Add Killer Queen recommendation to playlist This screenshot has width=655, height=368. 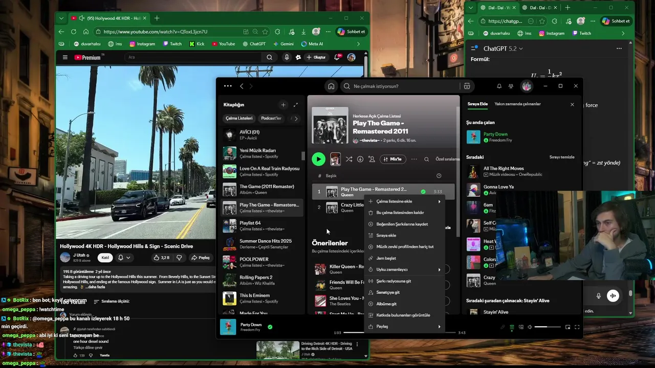[x=447, y=269]
